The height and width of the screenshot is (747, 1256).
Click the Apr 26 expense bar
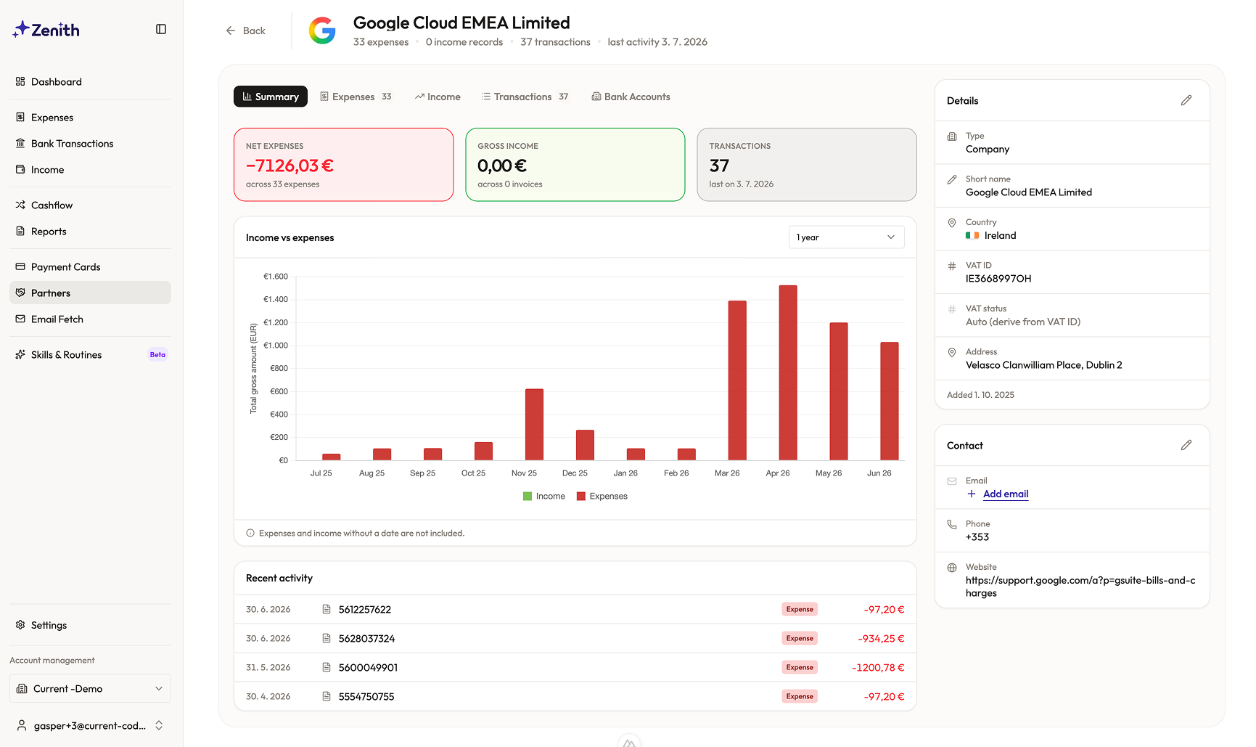[788, 372]
